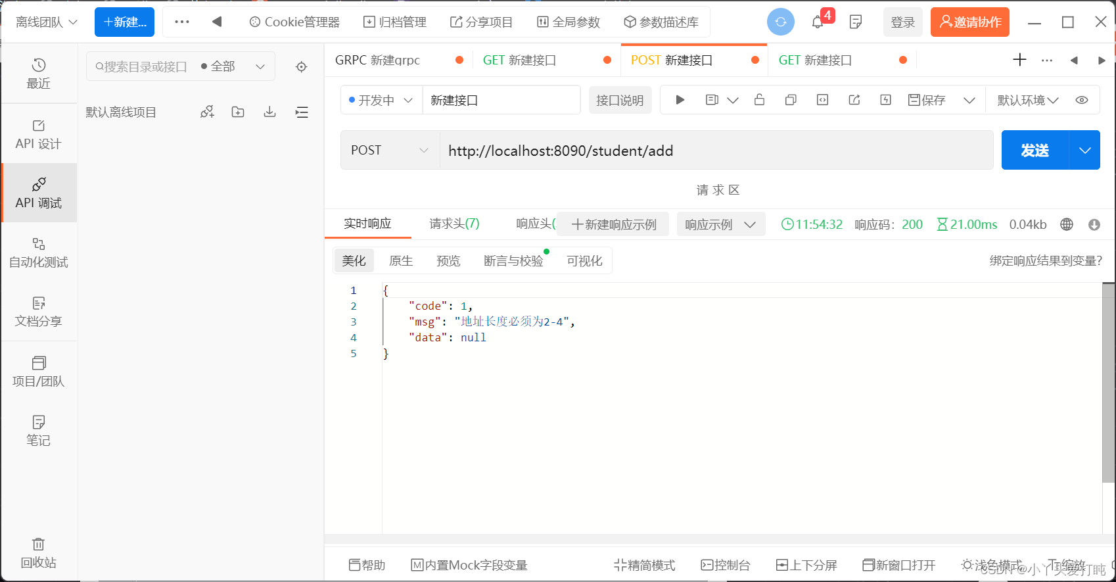Click the 发送 send button
This screenshot has width=1116, height=582.
tap(1035, 150)
